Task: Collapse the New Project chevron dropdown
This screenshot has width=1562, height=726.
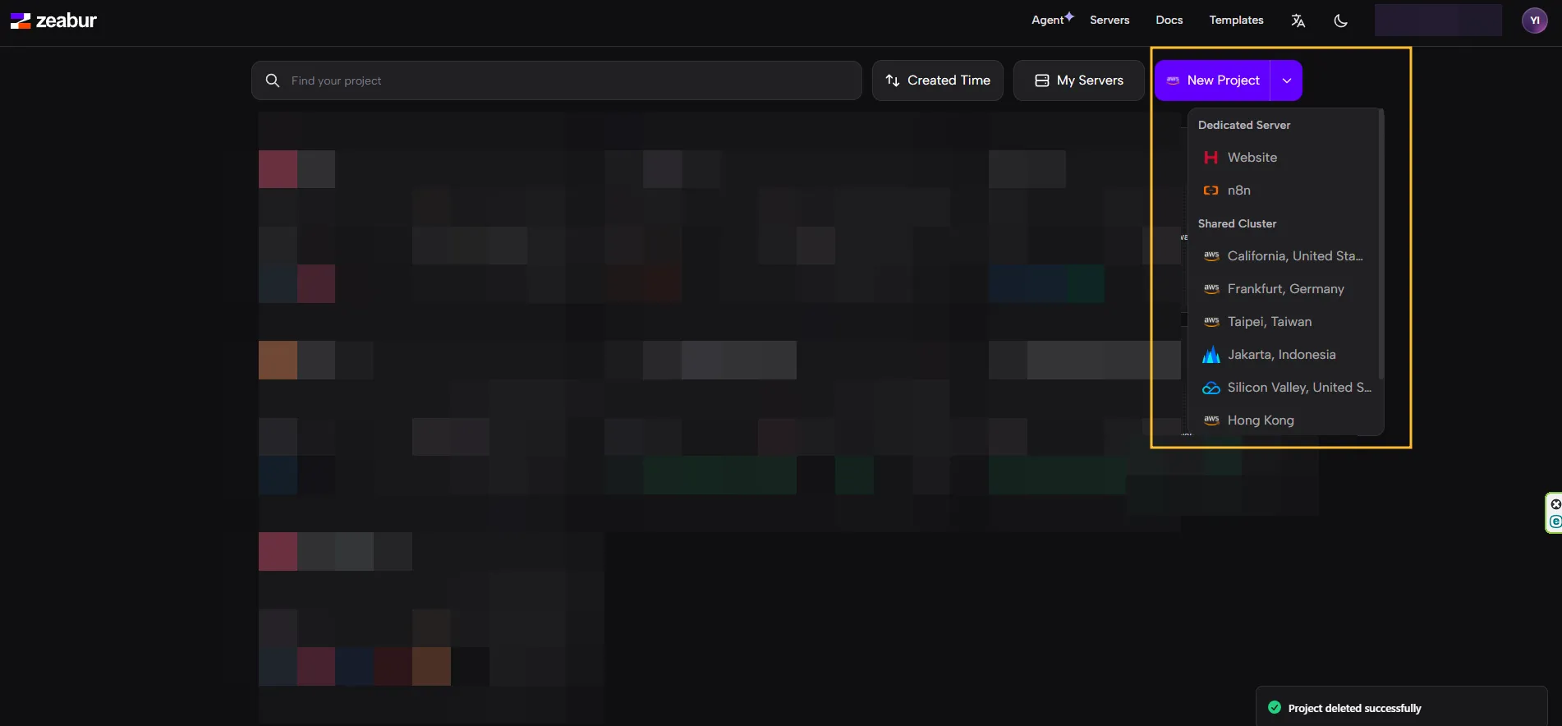Action: [1287, 80]
